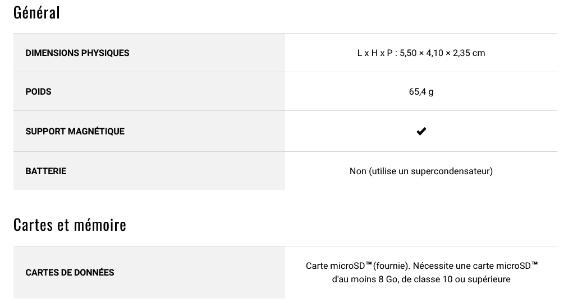Select the Général section heading
The height and width of the screenshot is (303, 573).
click(36, 12)
